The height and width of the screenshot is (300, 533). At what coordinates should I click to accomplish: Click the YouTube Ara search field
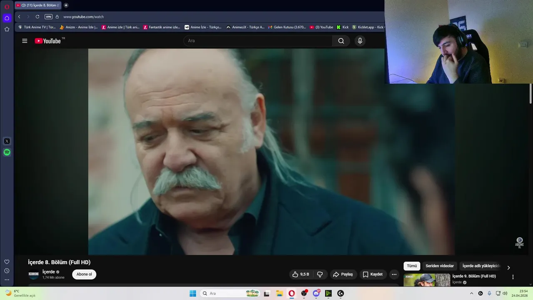coord(258,41)
